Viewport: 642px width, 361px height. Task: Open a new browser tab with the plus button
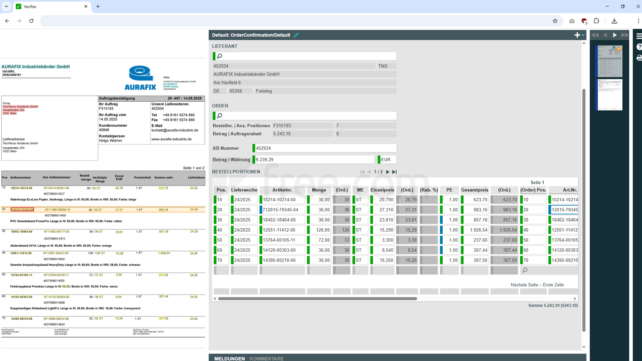[x=98, y=6]
